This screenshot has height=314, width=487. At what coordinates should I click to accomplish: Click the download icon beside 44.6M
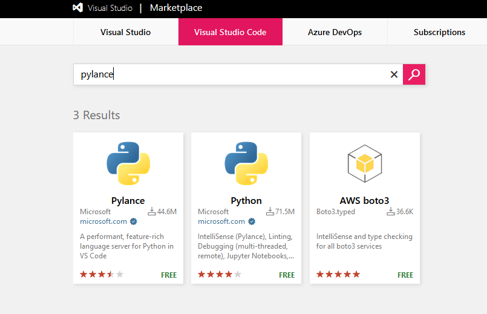pos(152,211)
